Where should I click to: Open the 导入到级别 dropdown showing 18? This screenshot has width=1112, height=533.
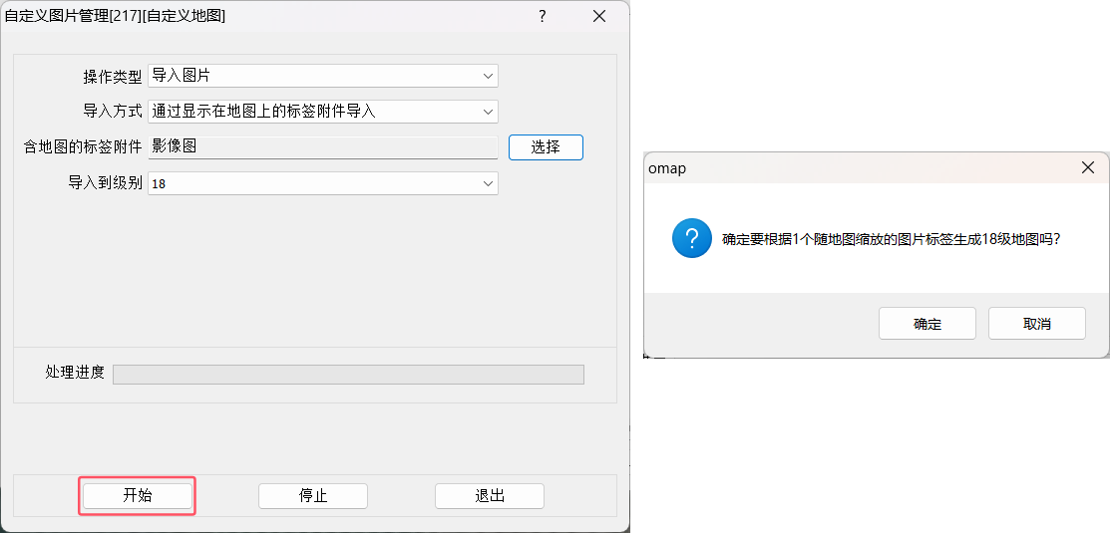pyautogui.click(x=323, y=183)
